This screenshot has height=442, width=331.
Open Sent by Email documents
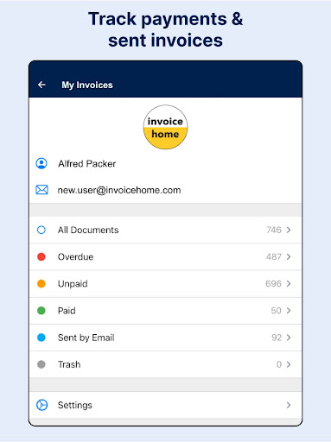click(165, 338)
